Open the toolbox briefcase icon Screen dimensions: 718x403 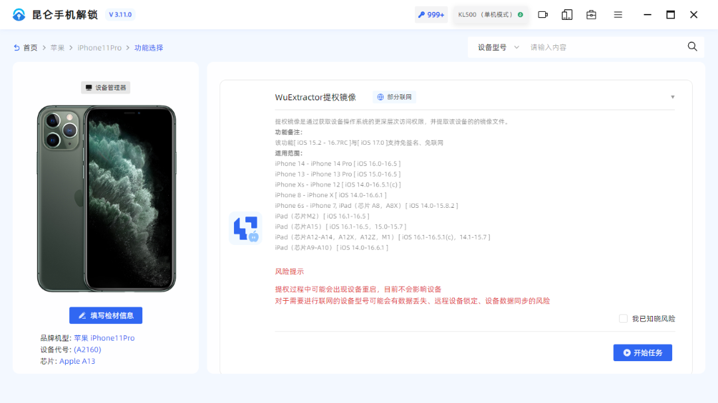point(591,15)
